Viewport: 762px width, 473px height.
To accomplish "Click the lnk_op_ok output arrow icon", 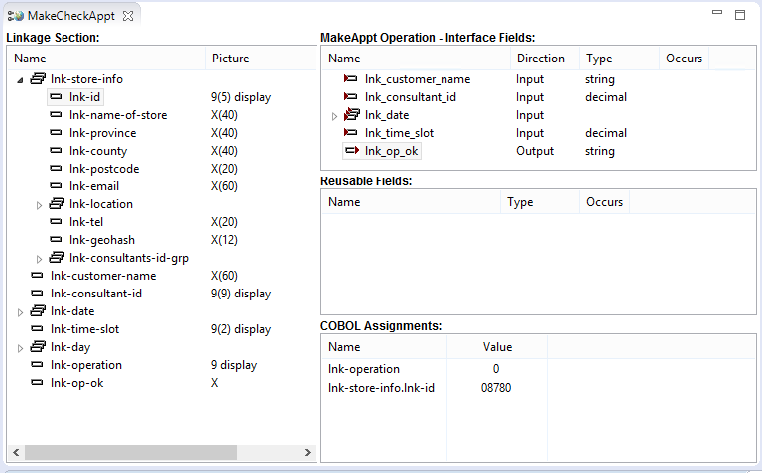I will pyautogui.click(x=351, y=151).
